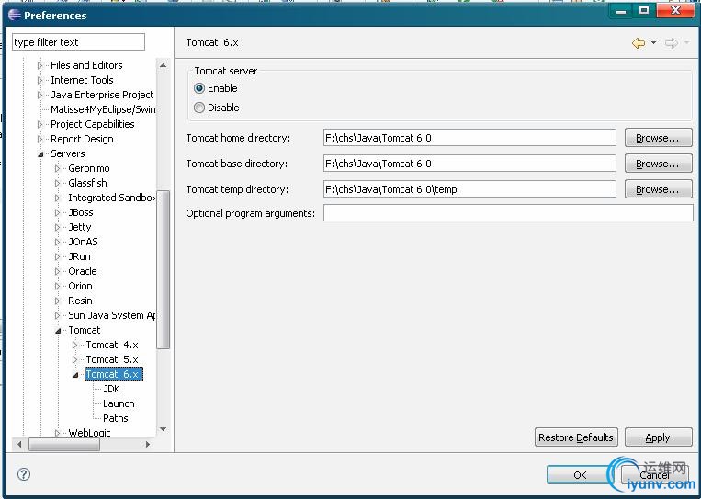Confirm with the OK button

(x=580, y=475)
